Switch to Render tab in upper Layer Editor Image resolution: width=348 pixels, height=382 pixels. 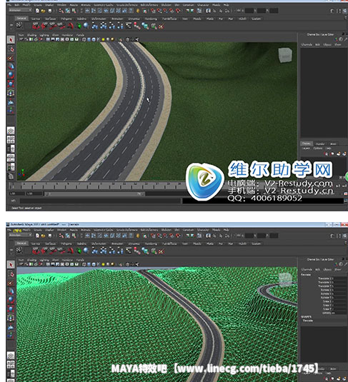point(320,144)
